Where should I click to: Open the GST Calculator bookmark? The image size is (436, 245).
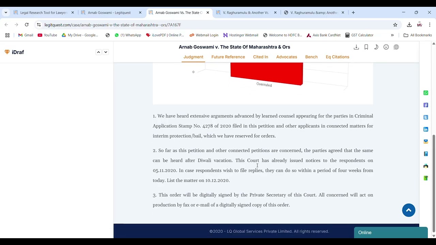click(x=359, y=35)
